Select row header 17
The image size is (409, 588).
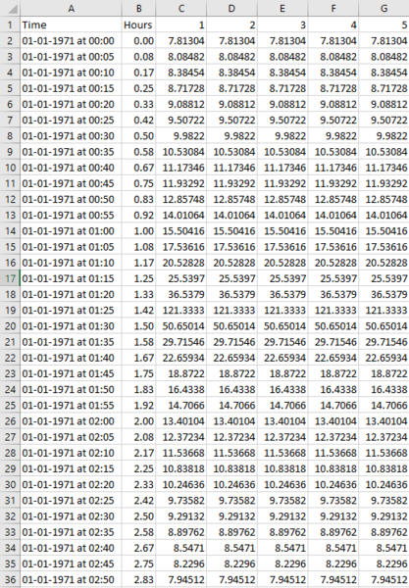pos(10,278)
